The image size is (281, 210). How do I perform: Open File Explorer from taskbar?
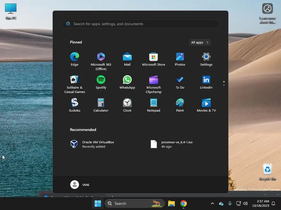coord(172,203)
